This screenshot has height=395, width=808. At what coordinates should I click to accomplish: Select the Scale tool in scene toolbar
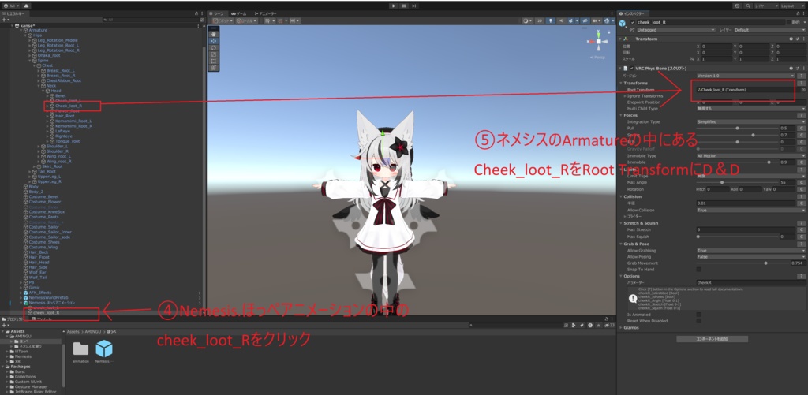[x=214, y=54]
